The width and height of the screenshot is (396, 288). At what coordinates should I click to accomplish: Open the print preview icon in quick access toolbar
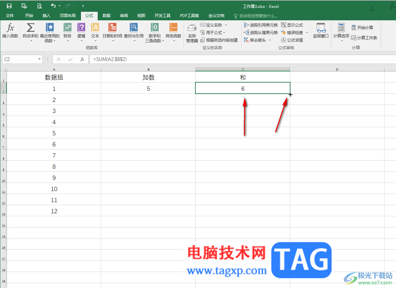click(39, 6)
